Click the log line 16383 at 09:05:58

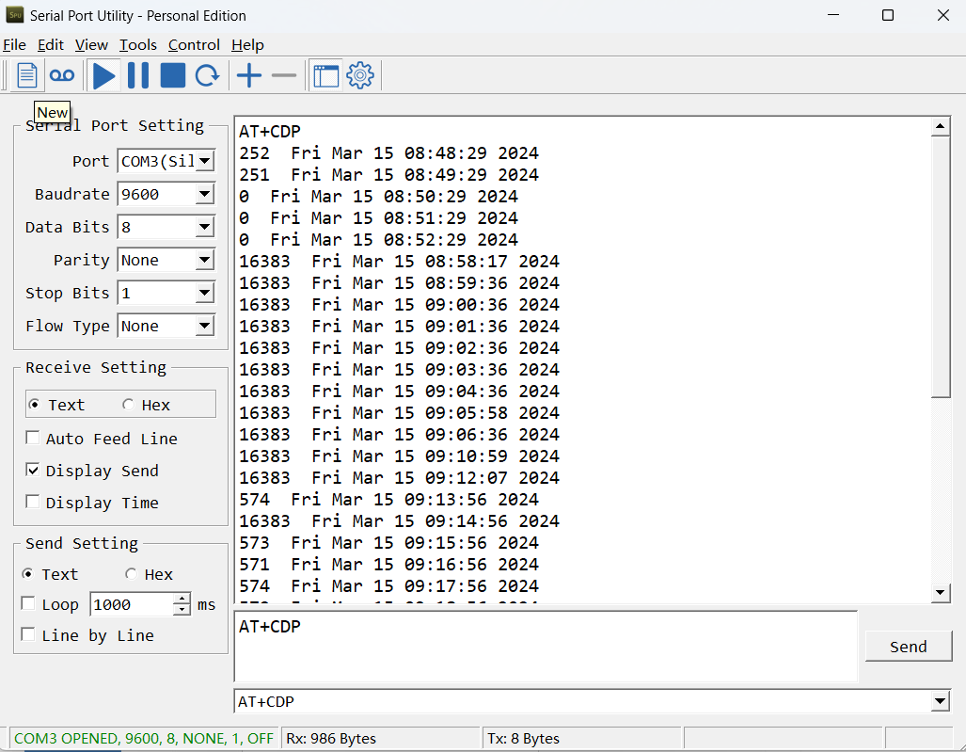click(x=399, y=413)
